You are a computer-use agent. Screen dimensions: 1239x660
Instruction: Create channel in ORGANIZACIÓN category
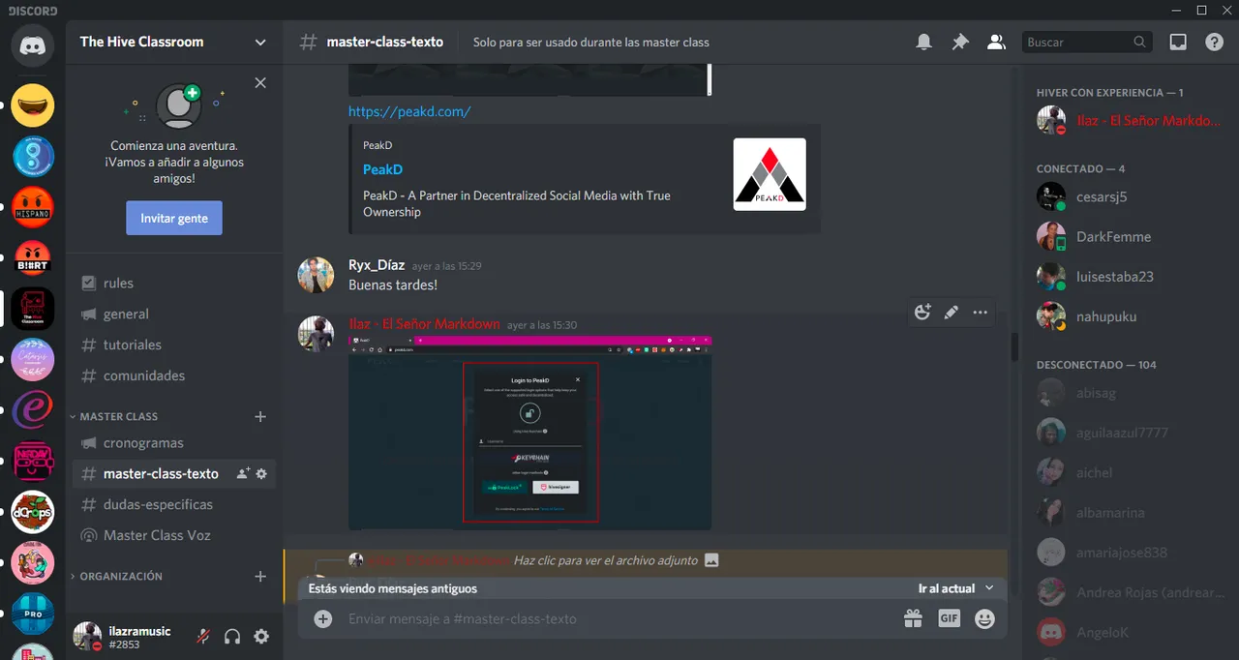[x=259, y=576]
